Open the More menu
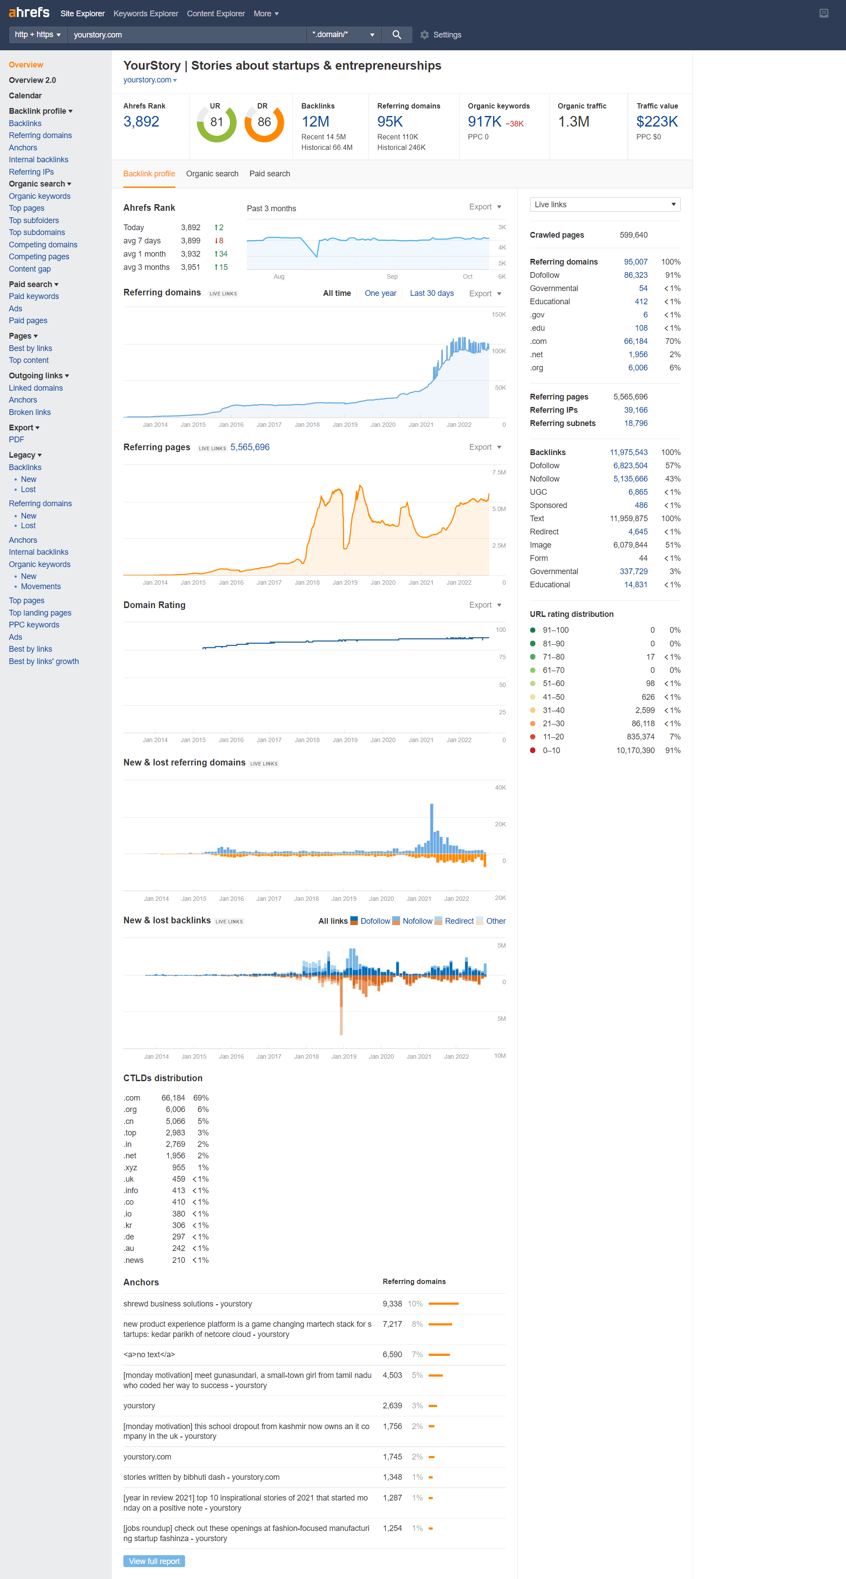The width and height of the screenshot is (846, 1579). coord(266,14)
